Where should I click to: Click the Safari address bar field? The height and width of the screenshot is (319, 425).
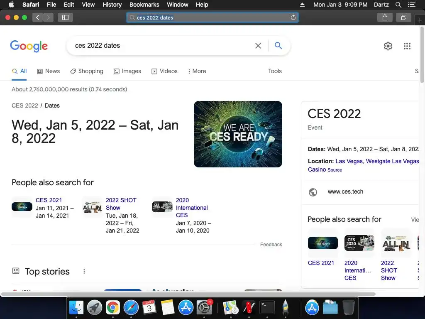pos(212,17)
